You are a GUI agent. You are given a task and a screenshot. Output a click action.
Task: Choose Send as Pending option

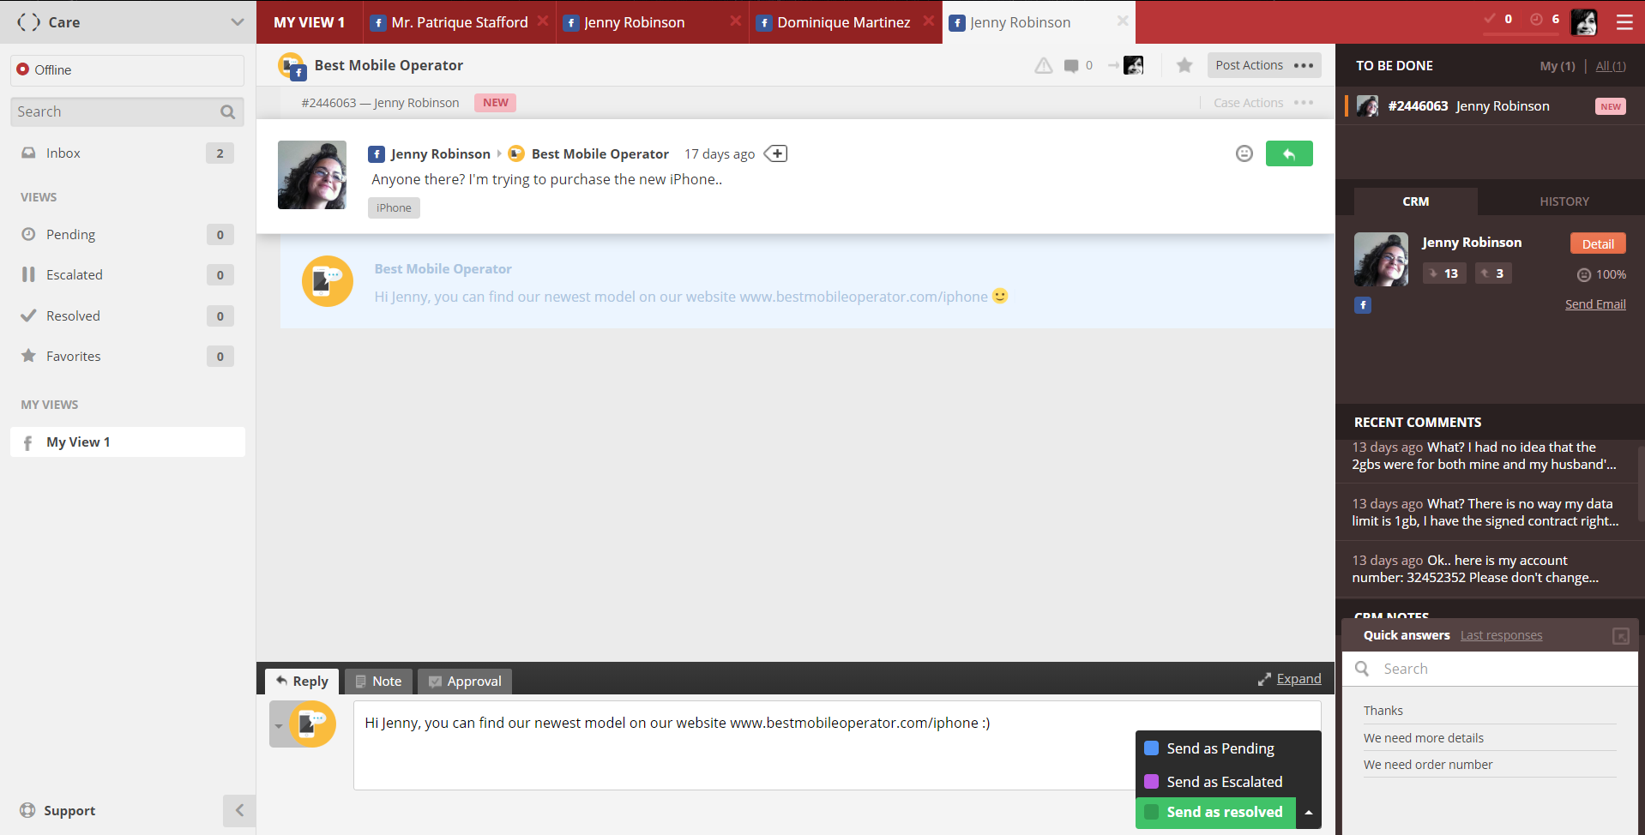point(1228,748)
